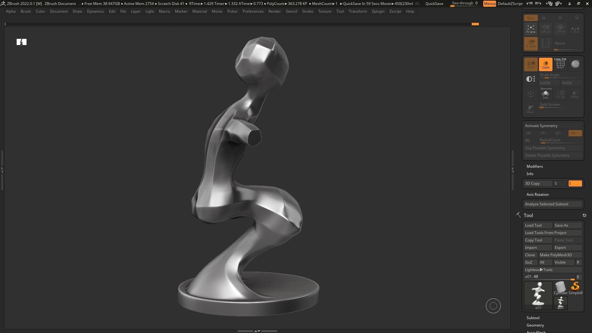Select rotate on X axis icon

pyautogui.click(x=544, y=18)
